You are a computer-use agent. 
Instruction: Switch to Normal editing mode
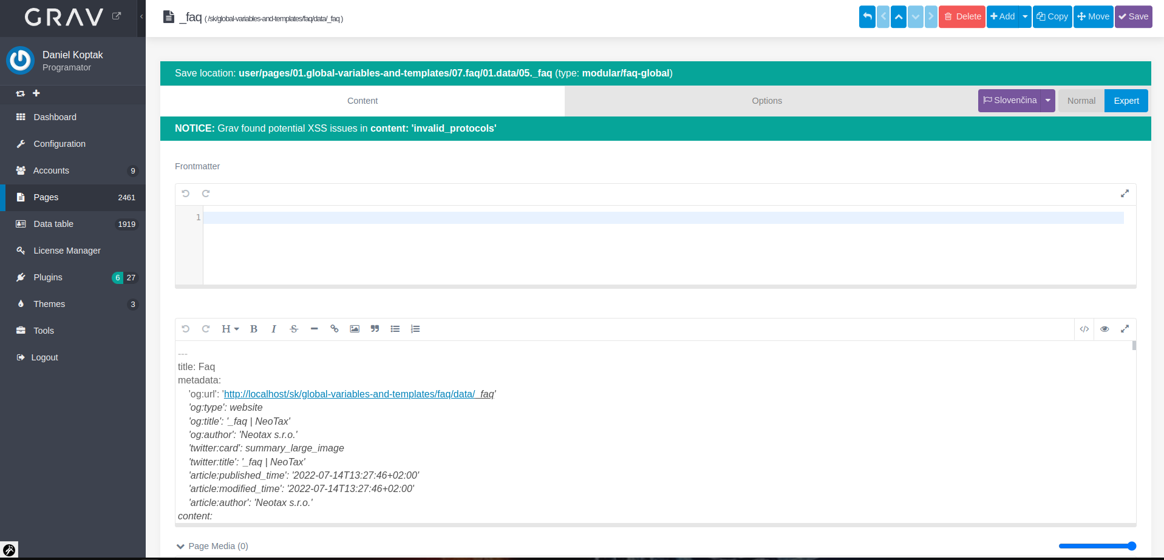tap(1081, 101)
